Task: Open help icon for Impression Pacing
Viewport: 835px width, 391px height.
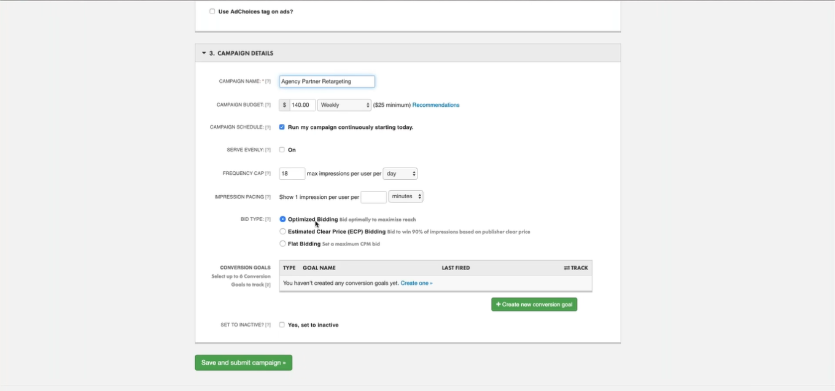Action: pos(268,197)
